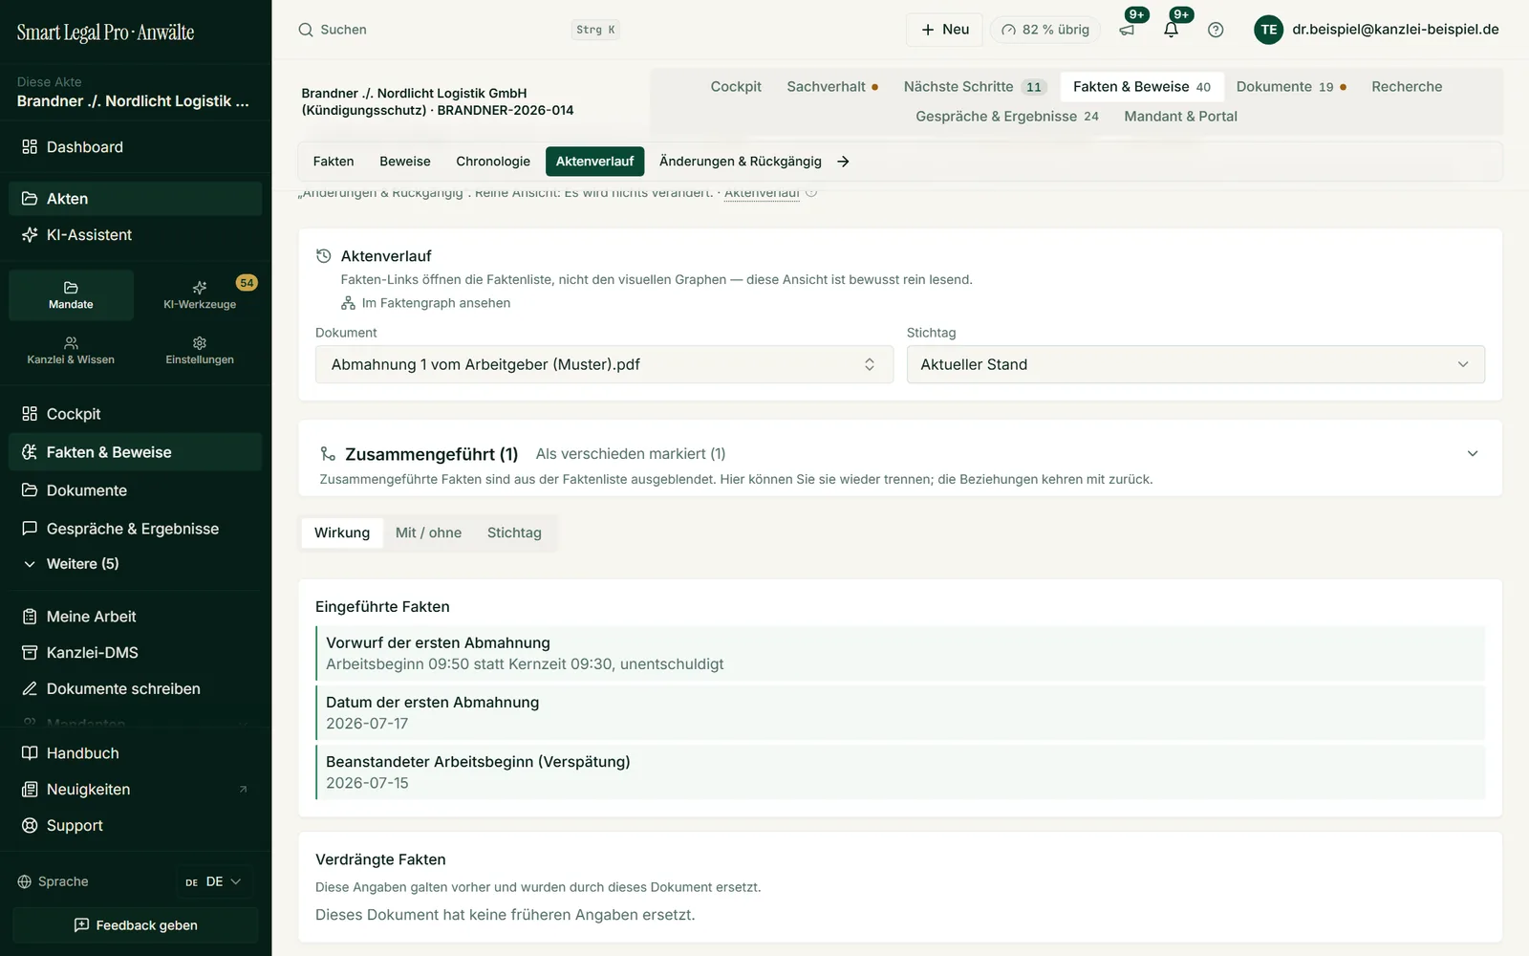The width and height of the screenshot is (1529, 956).
Task: Open the Fakten sub-tab
Action: [x=334, y=162]
